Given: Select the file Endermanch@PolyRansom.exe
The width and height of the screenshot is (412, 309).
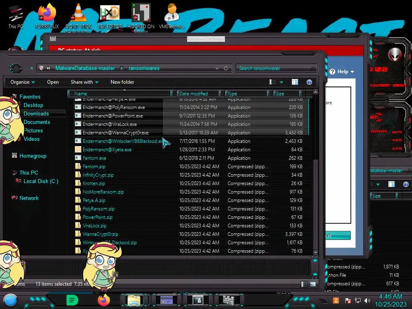Looking at the screenshot, I should tap(188, 107).
